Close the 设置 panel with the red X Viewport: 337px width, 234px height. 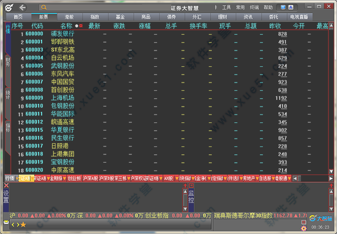tap(6, 185)
